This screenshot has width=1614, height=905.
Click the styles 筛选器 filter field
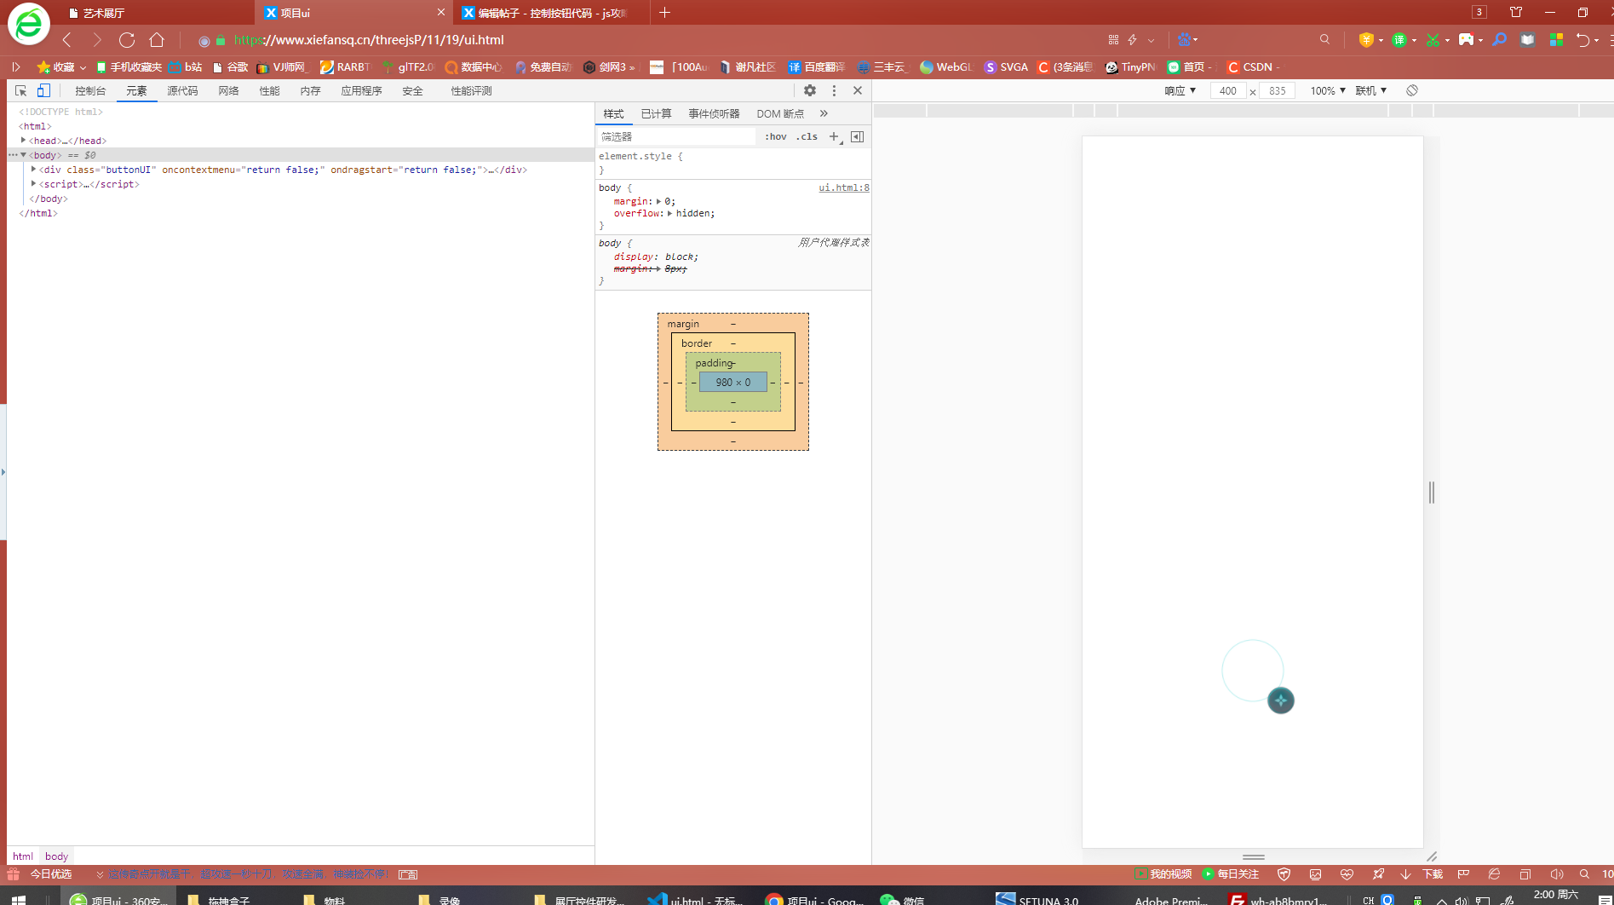(x=675, y=136)
